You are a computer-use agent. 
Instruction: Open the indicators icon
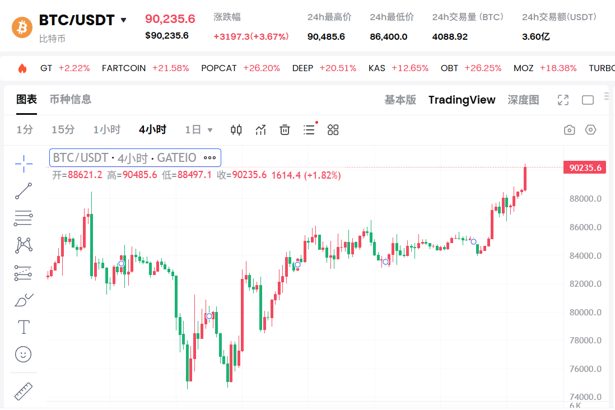pyautogui.click(x=260, y=130)
